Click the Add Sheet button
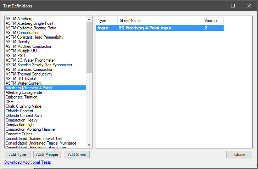258x169 pixels. [77, 154]
